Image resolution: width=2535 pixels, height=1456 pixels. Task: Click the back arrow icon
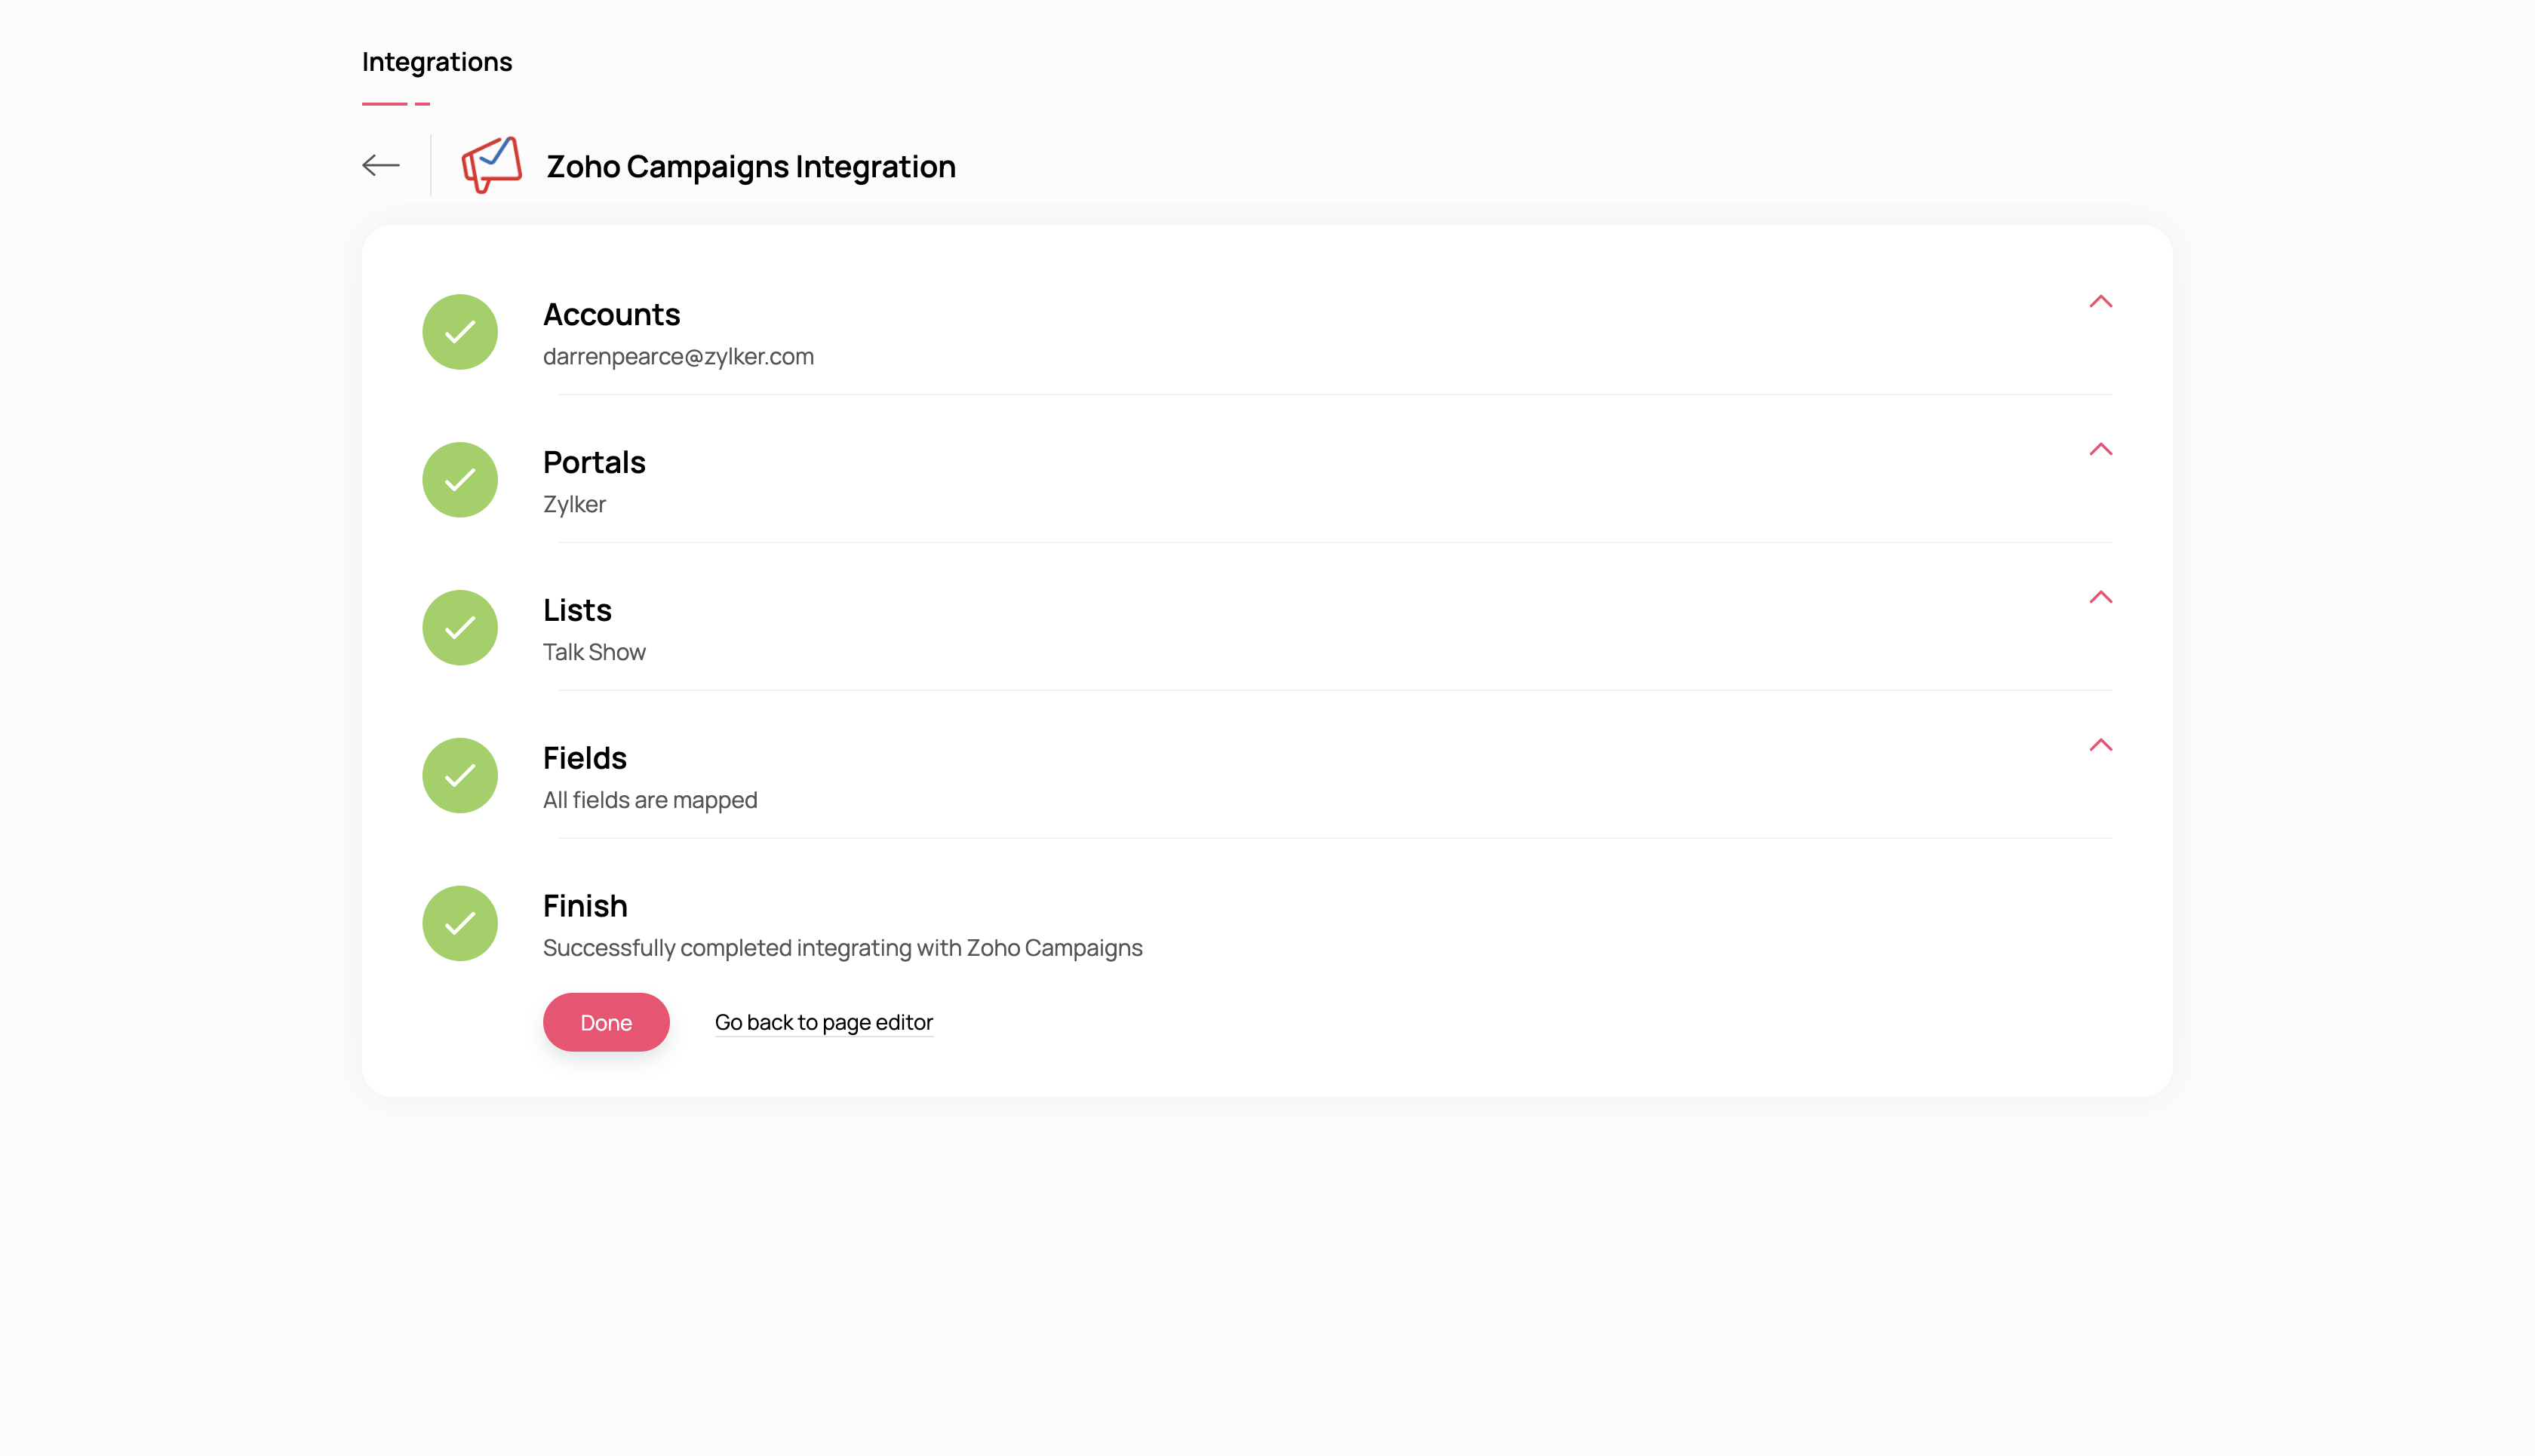point(380,165)
